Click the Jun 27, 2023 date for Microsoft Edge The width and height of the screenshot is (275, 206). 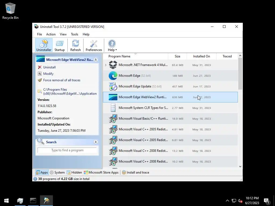pyautogui.click(x=201, y=76)
